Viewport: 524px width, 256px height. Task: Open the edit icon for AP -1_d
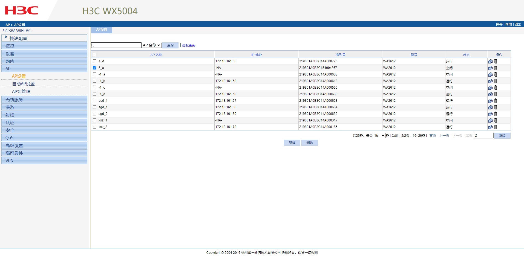[x=490, y=94]
